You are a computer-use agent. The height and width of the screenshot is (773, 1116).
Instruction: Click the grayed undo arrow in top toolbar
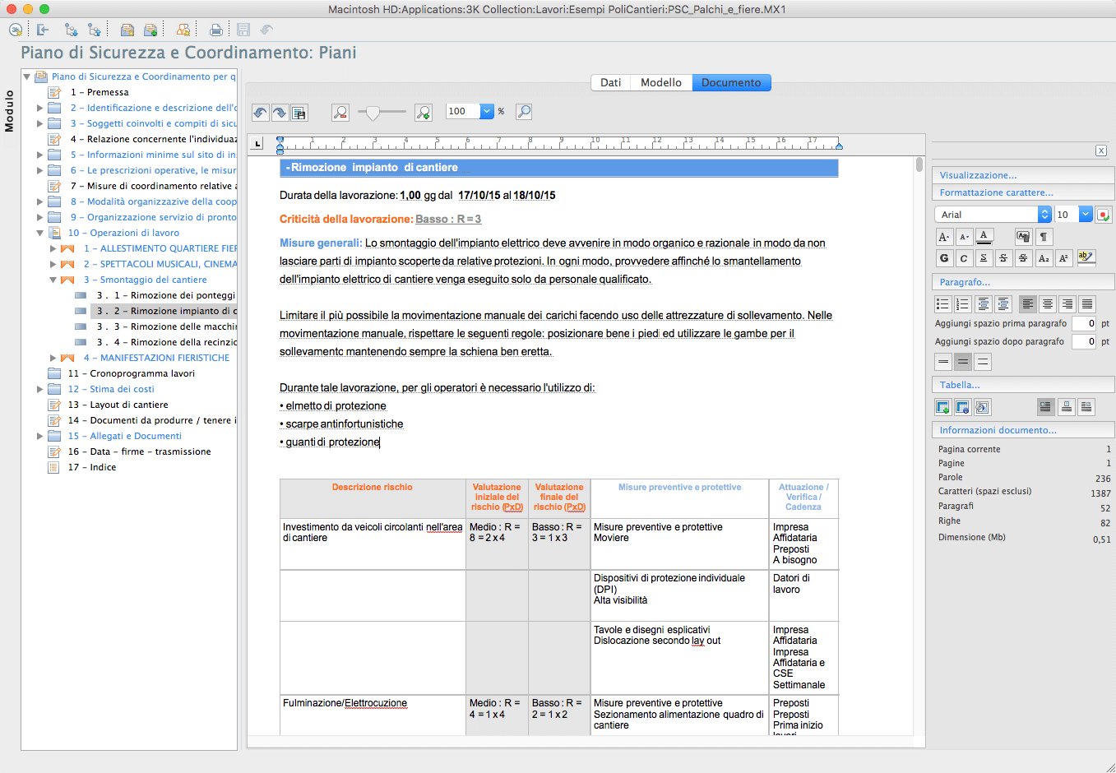coord(266,30)
